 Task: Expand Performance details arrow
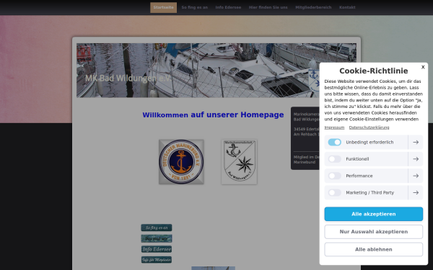click(416, 176)
